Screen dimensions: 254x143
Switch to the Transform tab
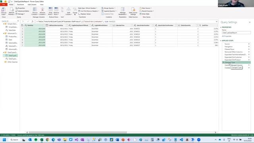pyautogui.click(x=20, y=4)
